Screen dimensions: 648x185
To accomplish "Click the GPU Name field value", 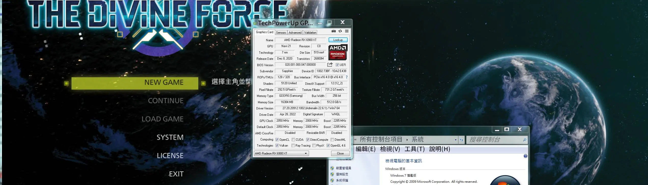I will pyautogui.click(x=300, y=40).
